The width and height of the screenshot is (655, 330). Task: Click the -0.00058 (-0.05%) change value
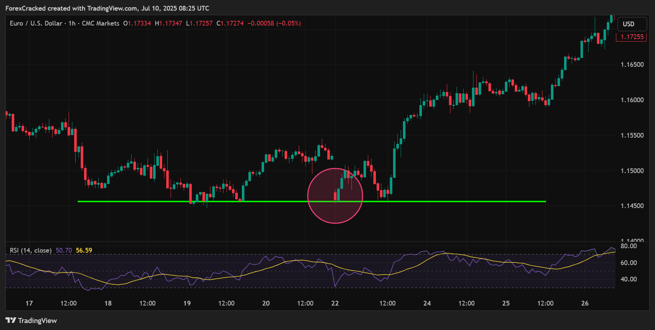pyautogui.click(x=274, y=23)
